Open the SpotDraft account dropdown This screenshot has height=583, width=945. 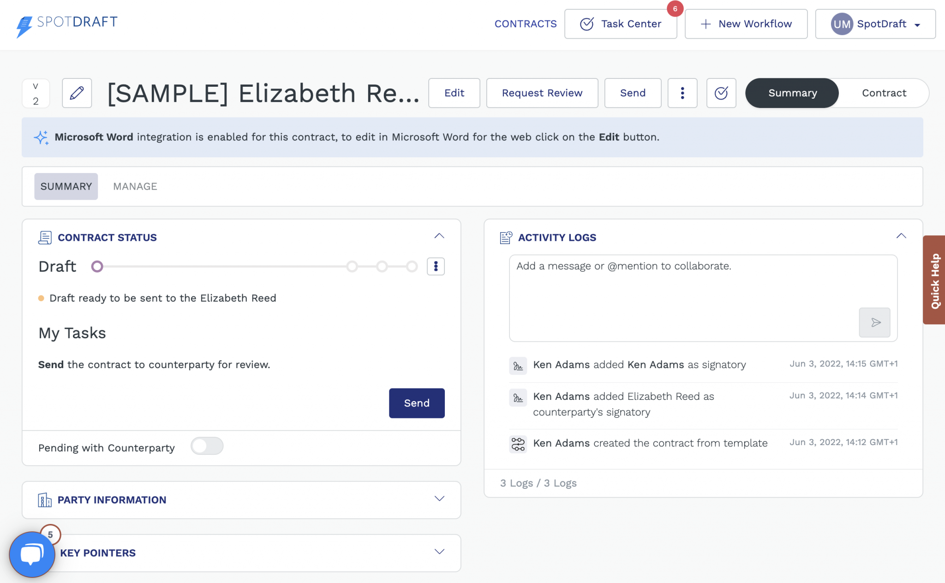tap(875, 24)
